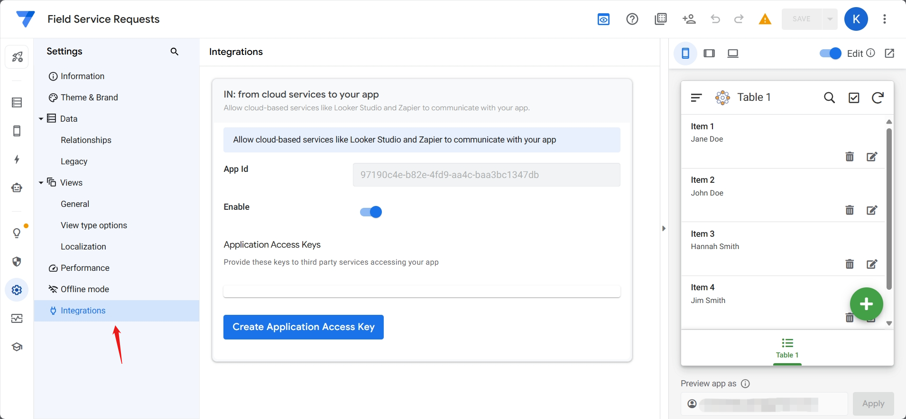Open the Manage monitor icon in left rail
906x419 pixels.
(x=17, y=318)
